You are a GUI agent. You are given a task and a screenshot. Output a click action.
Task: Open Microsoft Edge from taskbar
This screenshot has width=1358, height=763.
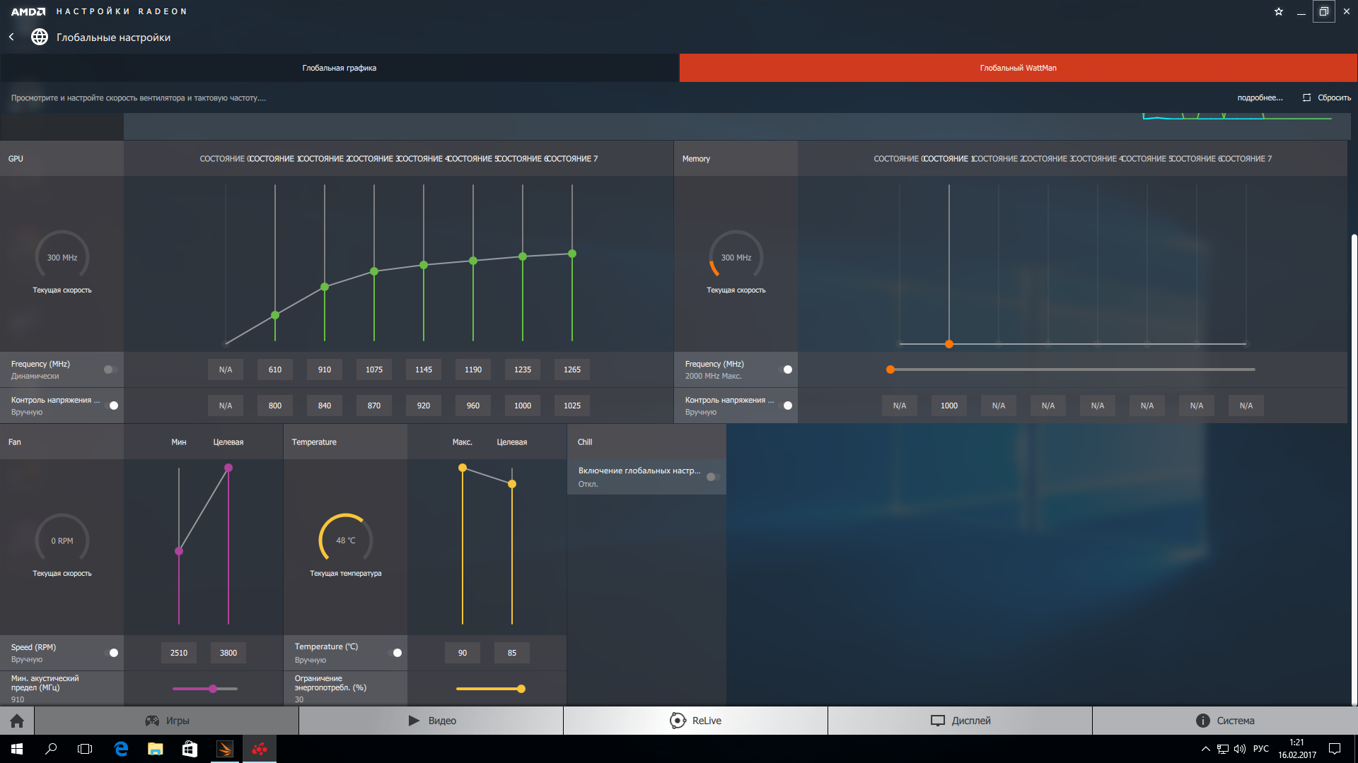coord(121,749)
